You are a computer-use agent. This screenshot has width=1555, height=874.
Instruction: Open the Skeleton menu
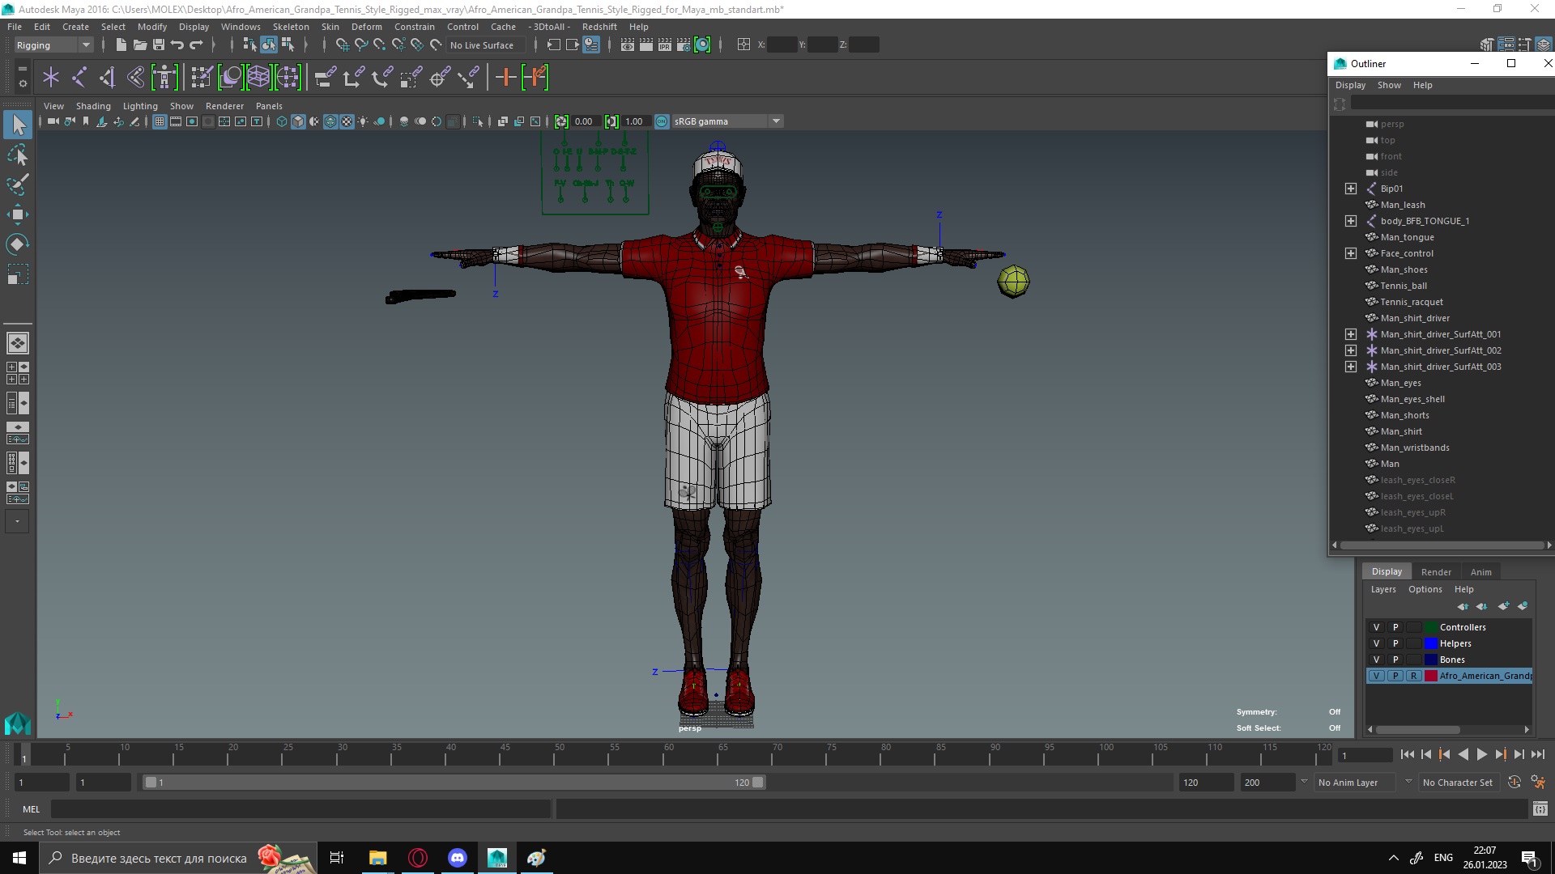290,27
